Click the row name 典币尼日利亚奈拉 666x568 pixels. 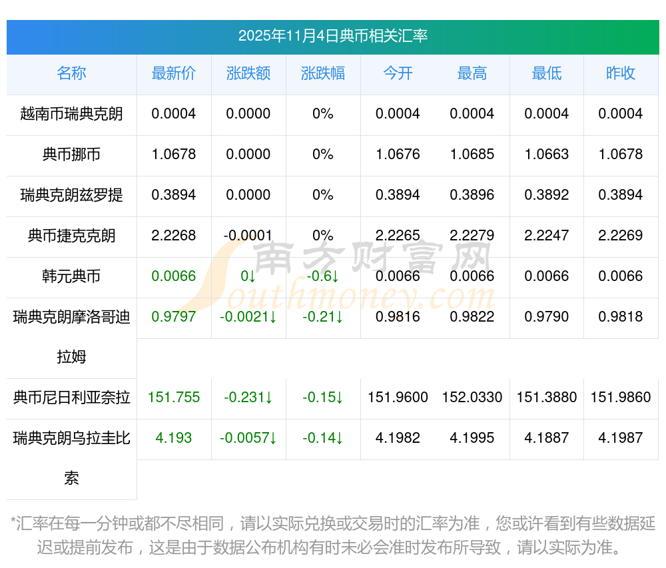pyautogui.click(x=71, y=398)
